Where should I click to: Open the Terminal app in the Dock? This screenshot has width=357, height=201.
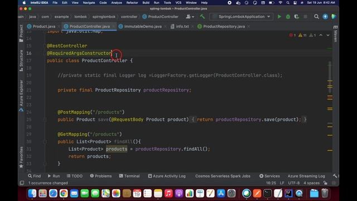[268, 194]
